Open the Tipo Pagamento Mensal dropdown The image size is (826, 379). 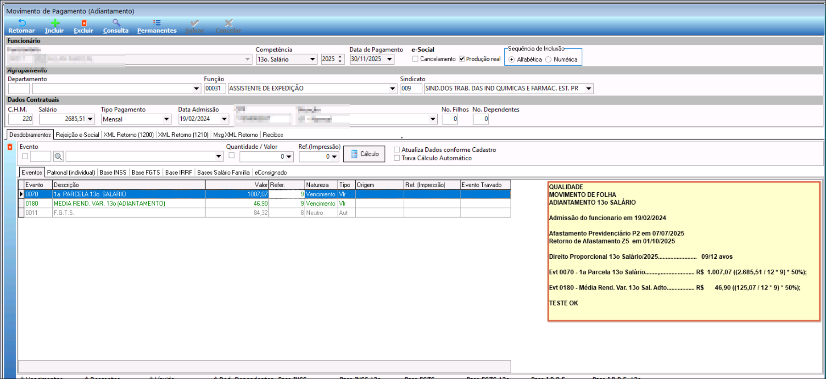coord(167,119)
